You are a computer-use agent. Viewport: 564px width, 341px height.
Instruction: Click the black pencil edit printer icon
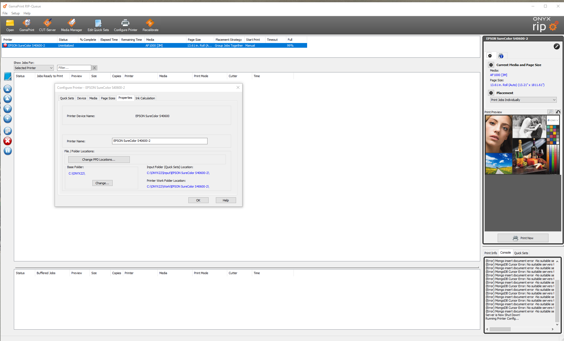(557, 46)
